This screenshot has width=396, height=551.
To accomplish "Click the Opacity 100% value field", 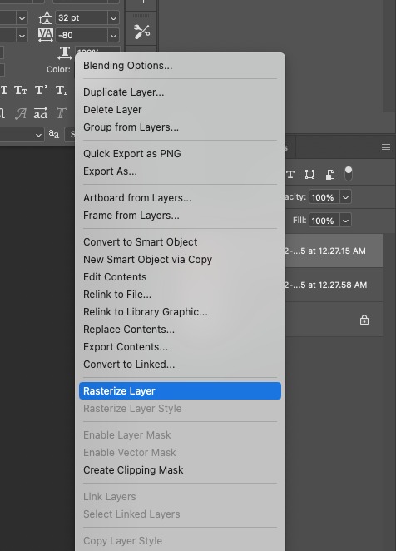I will coord(324,197).
